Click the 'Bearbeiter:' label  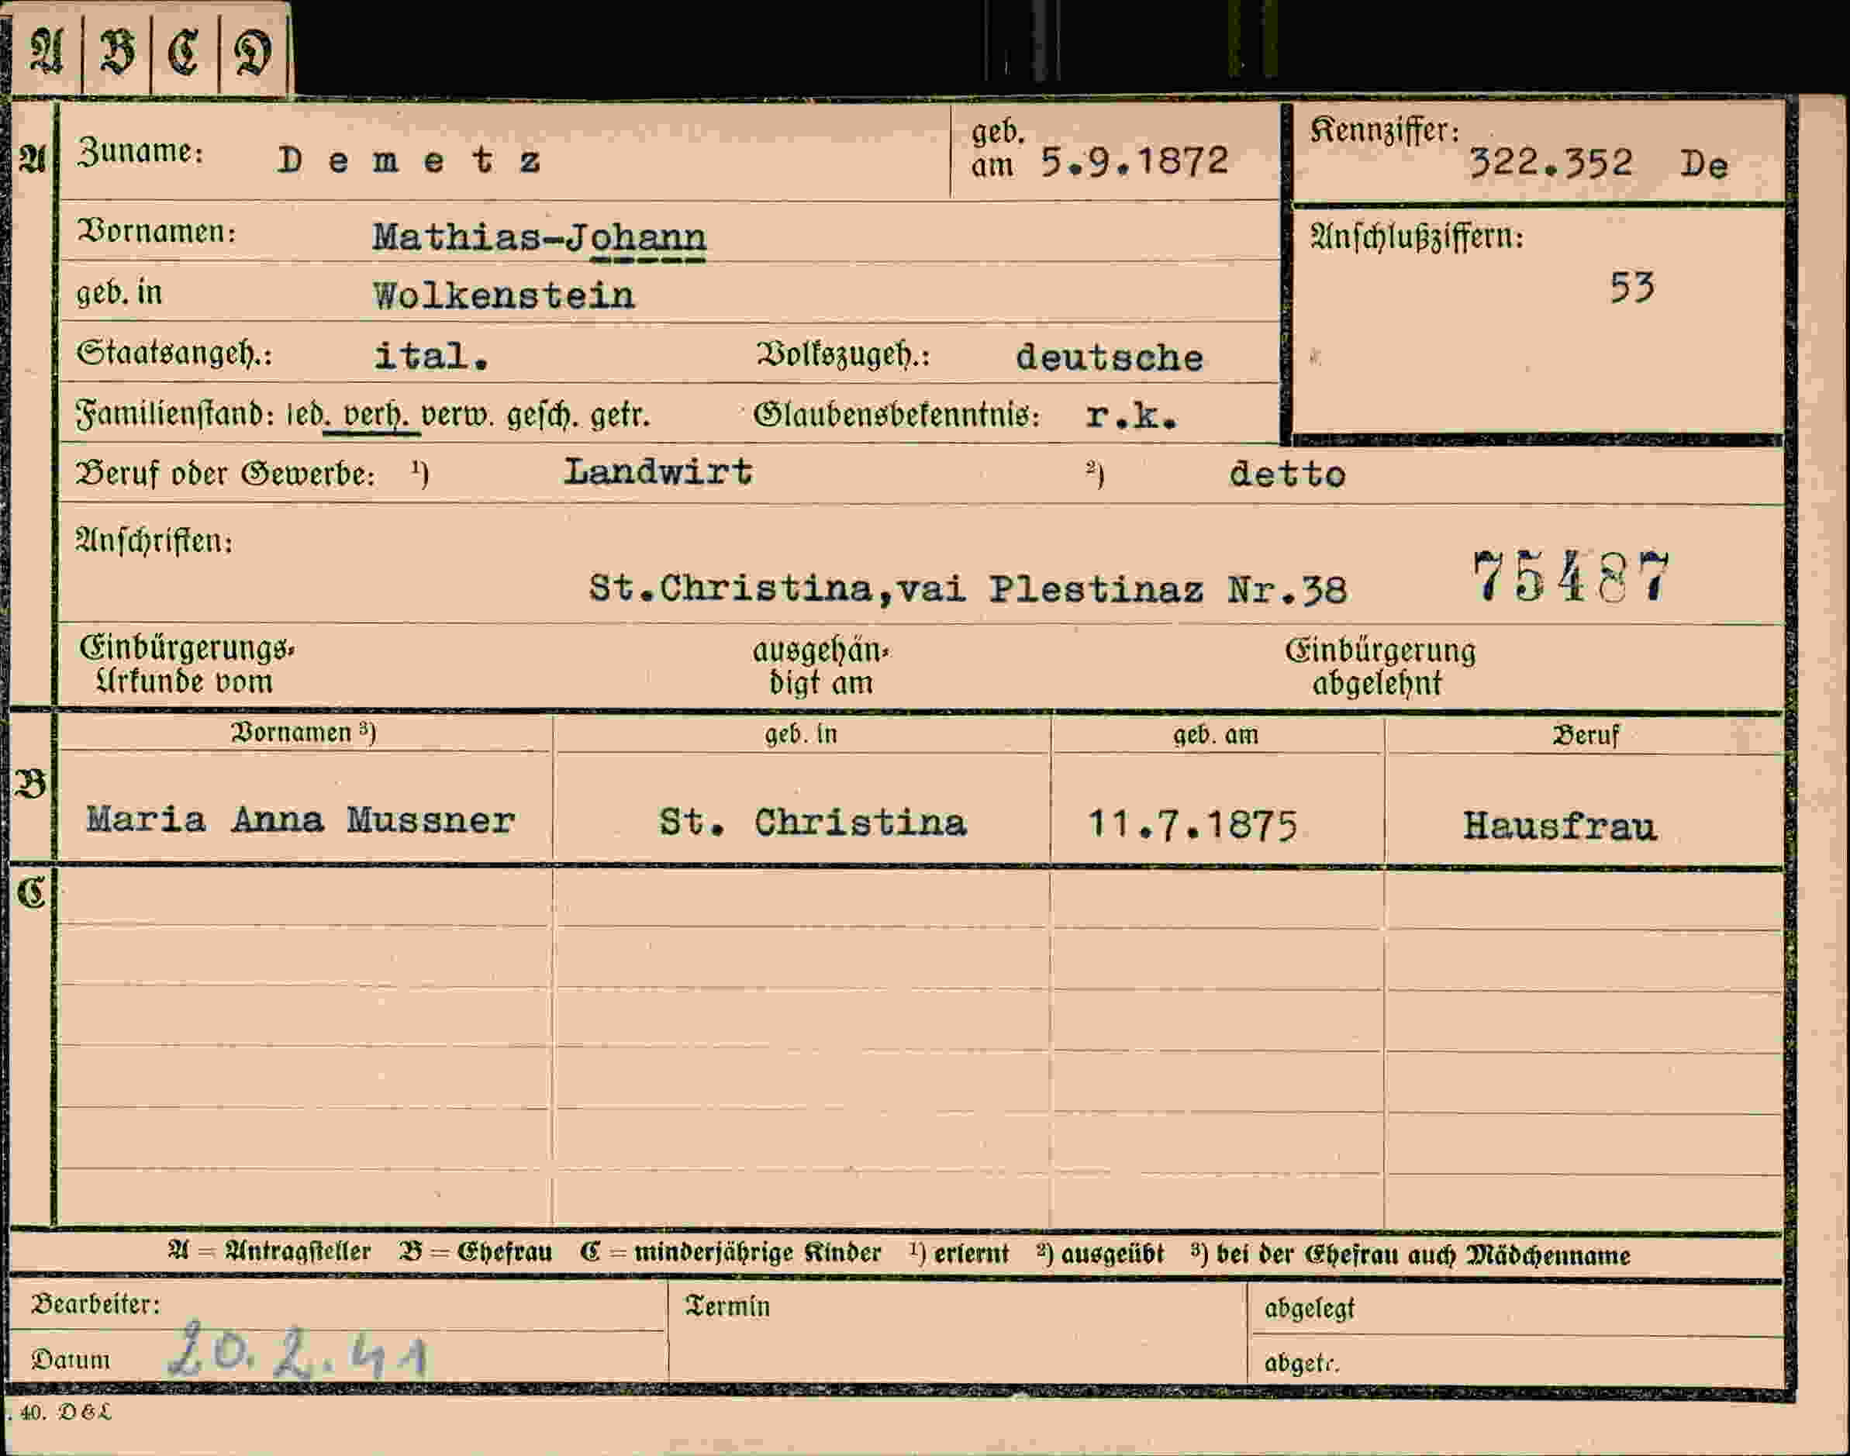click(x=95, y=1304)
